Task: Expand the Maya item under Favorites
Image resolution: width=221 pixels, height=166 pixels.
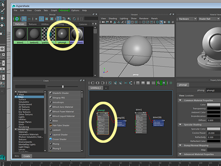Action: [17, 94]
